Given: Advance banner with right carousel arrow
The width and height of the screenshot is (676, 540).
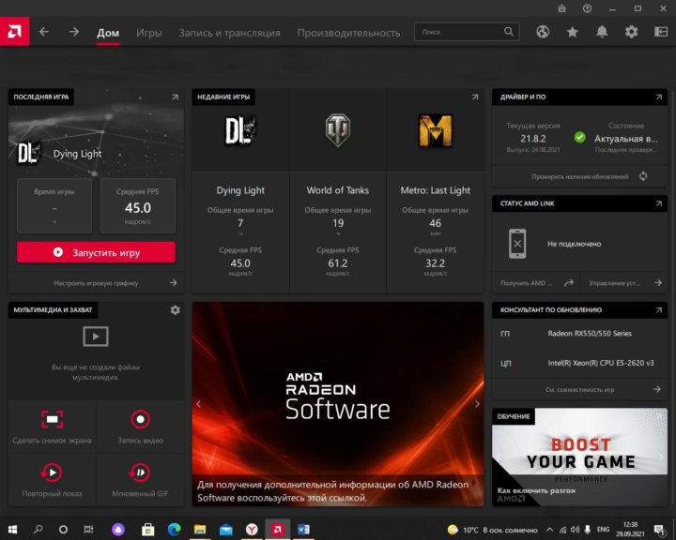Looking at the screenshot, I should coord(477,404).
